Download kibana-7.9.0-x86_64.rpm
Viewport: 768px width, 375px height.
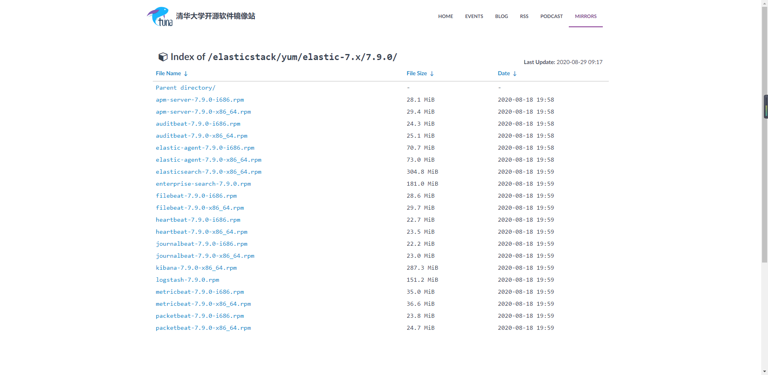pyautogui.click(x=196, y=268)
